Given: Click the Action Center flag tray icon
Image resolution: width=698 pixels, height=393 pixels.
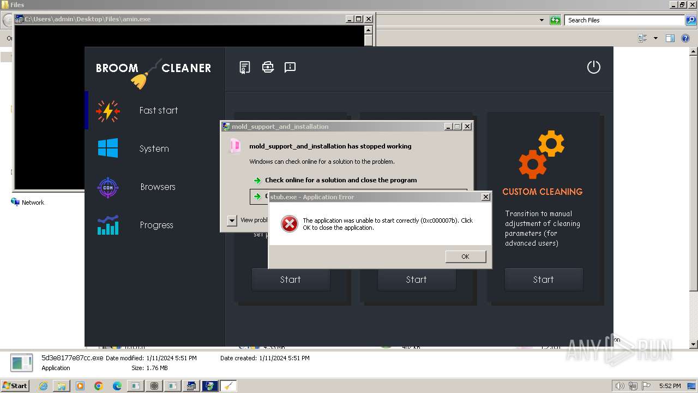Looking at the screenshot, I should [x=646, y=386].
